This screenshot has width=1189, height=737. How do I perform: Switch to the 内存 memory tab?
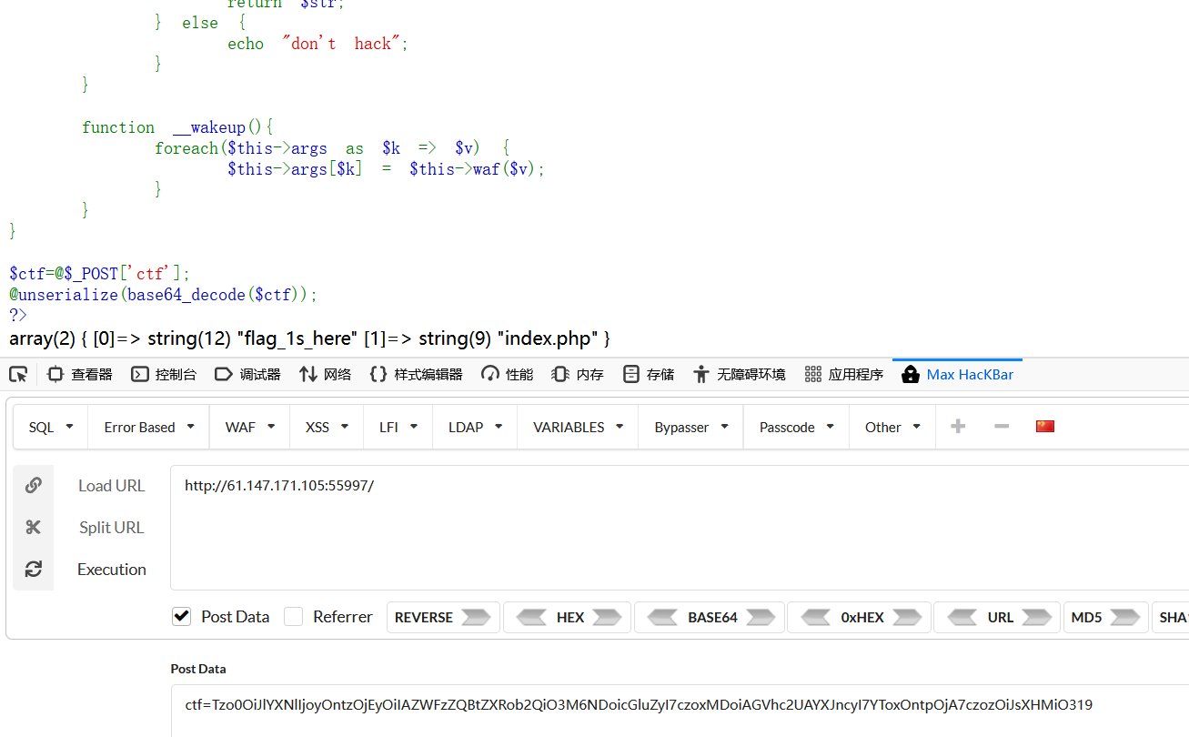coord(578,374)
